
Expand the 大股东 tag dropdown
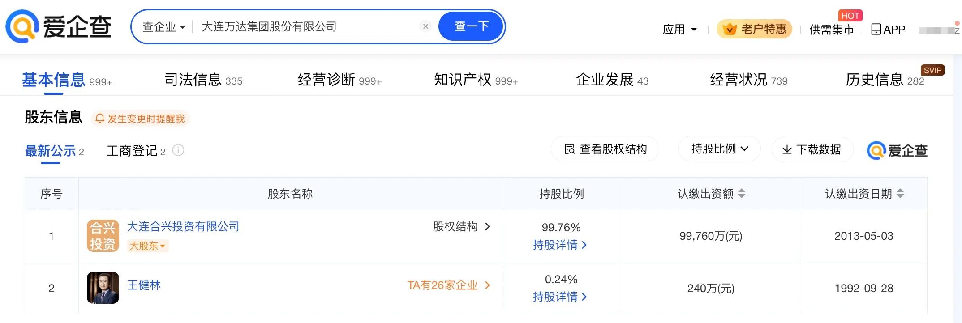(147, 246)
